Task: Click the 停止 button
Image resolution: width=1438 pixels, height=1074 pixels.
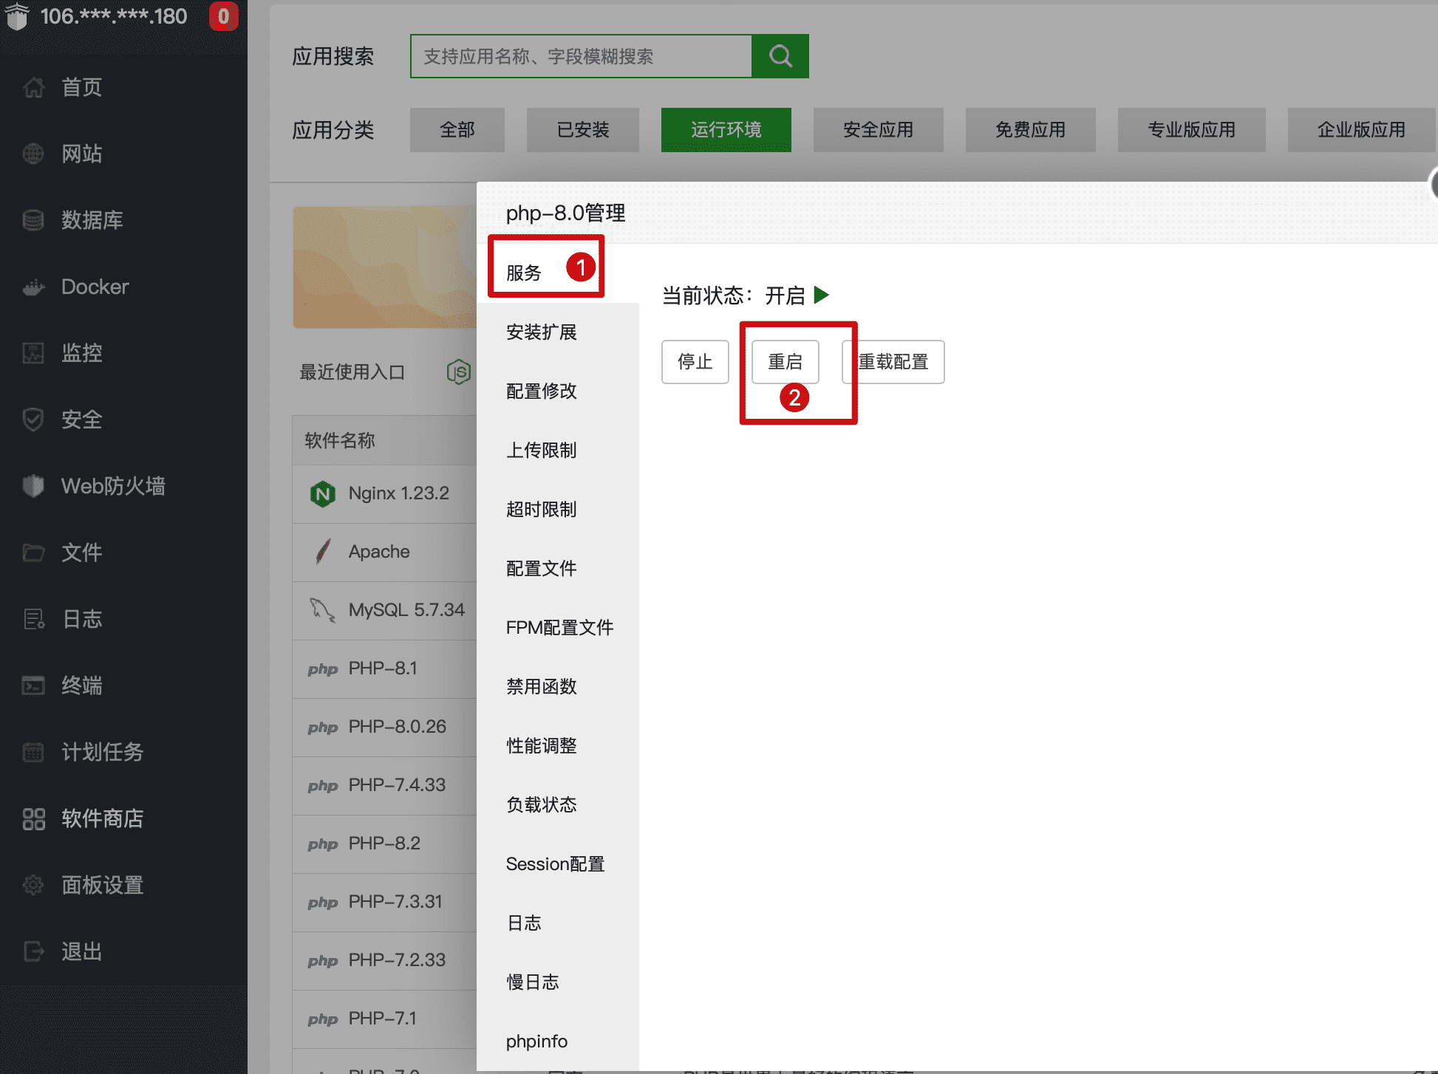Action: tap(695, 362)
